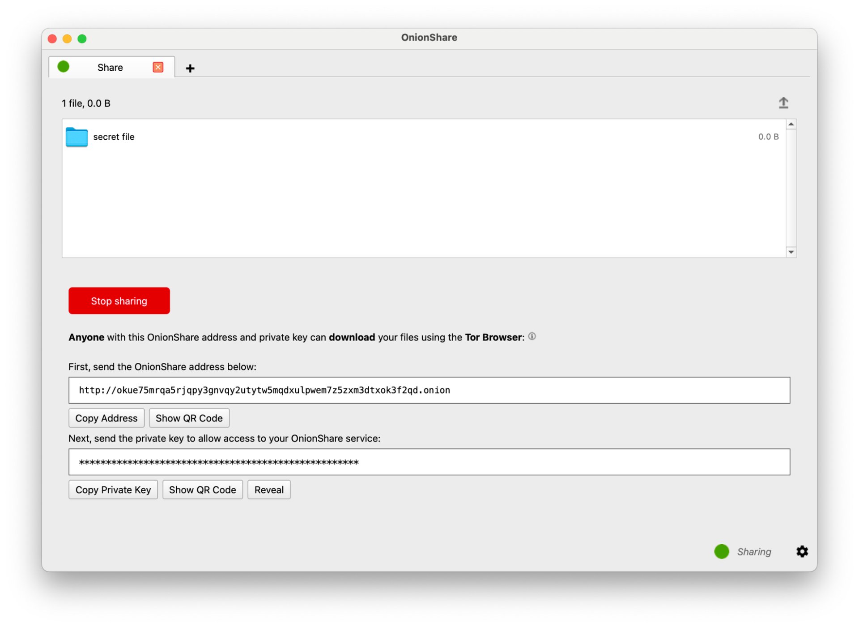Close the Share tab with red X
This screenshot has height=627, width=859.
[x=158, y=67]
